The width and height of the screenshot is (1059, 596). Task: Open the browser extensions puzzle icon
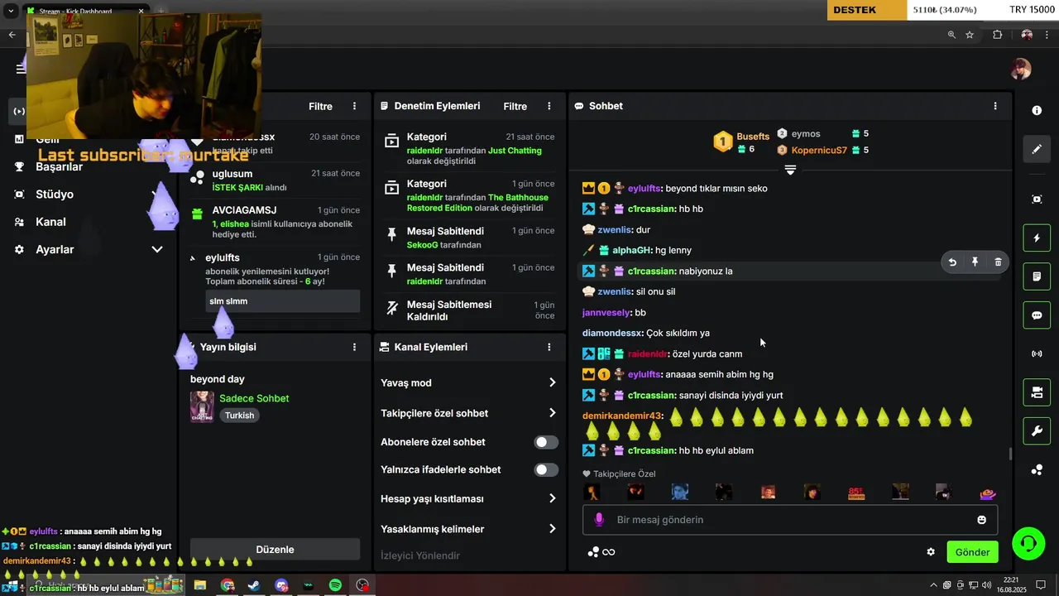(x=997, y=35)
